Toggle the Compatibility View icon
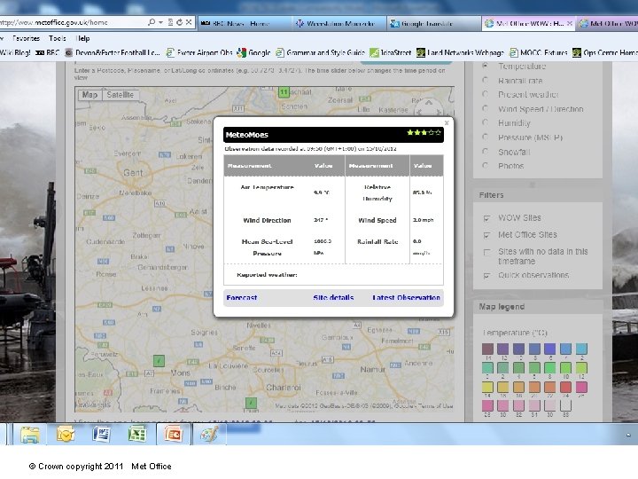638x479 pixels. (x=170, y=22)
